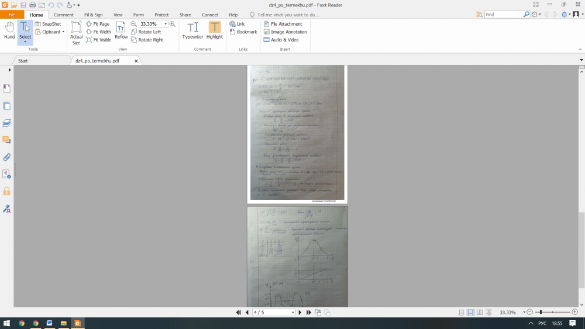Screen dimensions: 585x329
Task: Open the 33.33% zoom level dropdown
Action: (x=166, y=24)
